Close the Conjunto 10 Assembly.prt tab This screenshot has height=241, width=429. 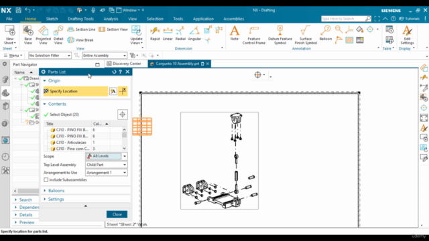tap(208, 64)
